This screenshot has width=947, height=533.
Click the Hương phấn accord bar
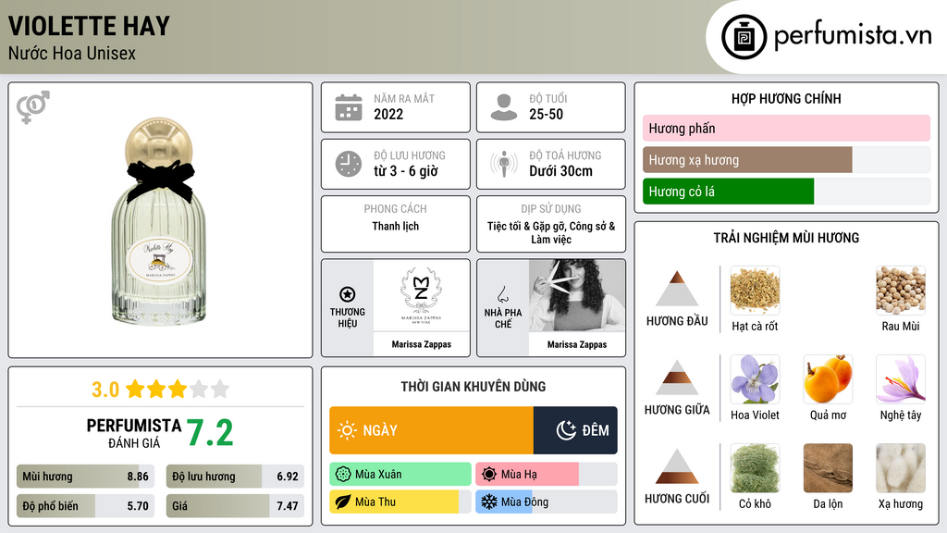tap(786, 128)
